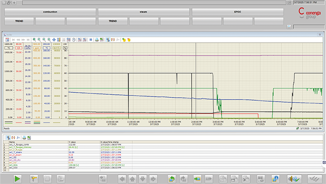Click the keys login button

pos(34,179)
